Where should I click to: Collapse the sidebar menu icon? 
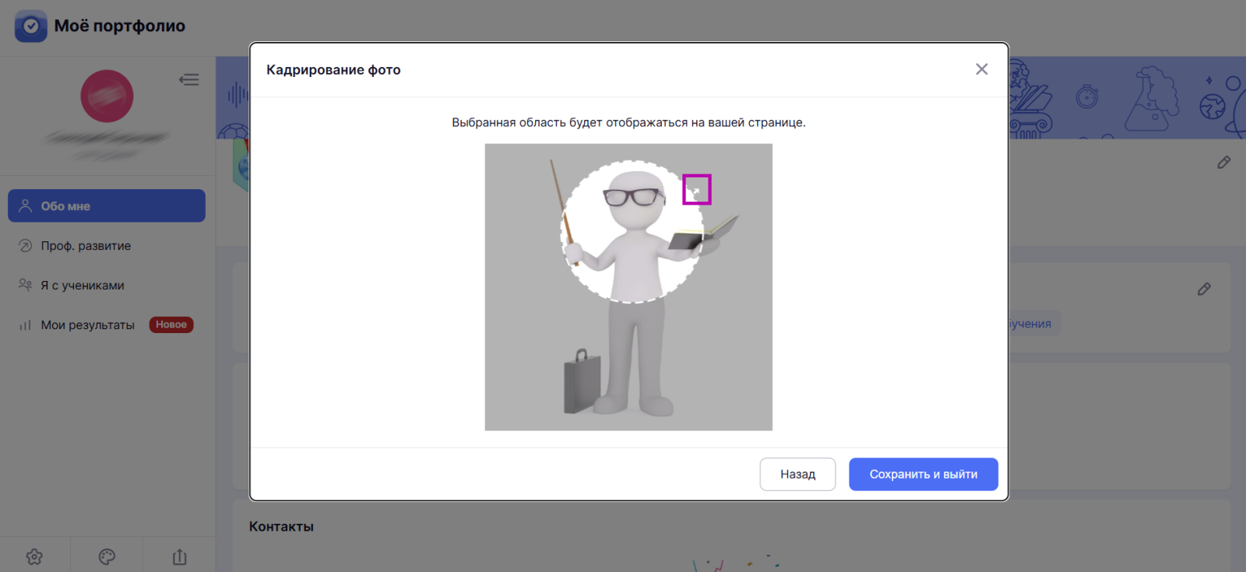[188, 79]
